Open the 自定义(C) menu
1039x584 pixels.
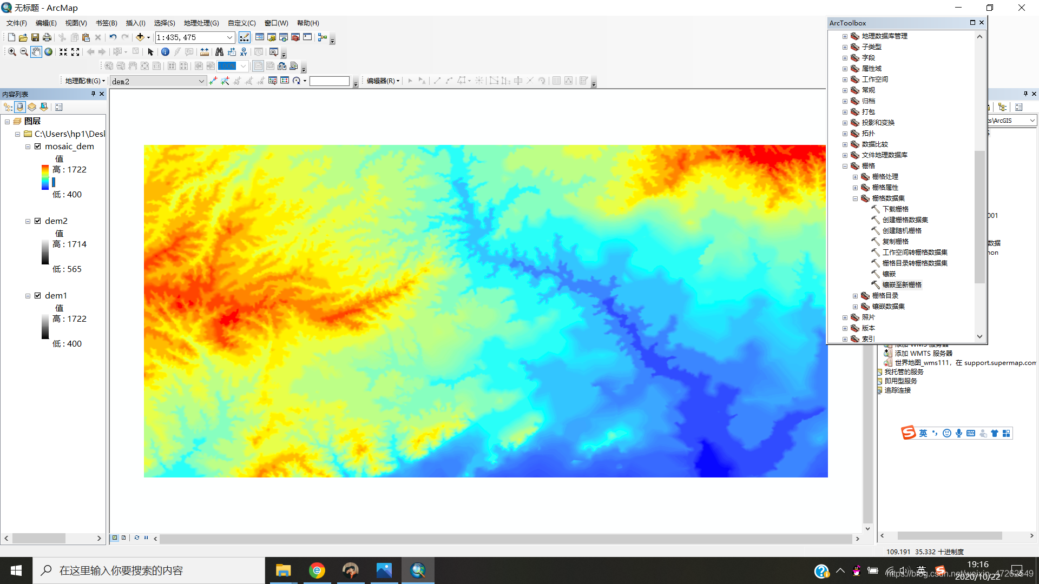[x=241, y=23]
